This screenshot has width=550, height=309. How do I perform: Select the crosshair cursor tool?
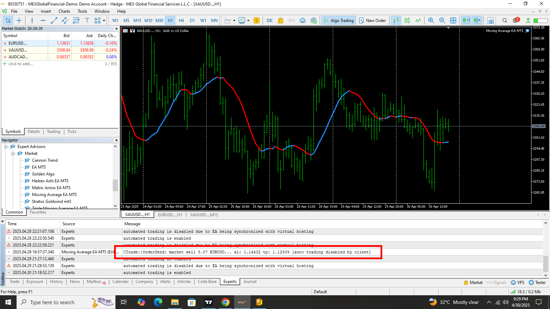tap(19, 21)
